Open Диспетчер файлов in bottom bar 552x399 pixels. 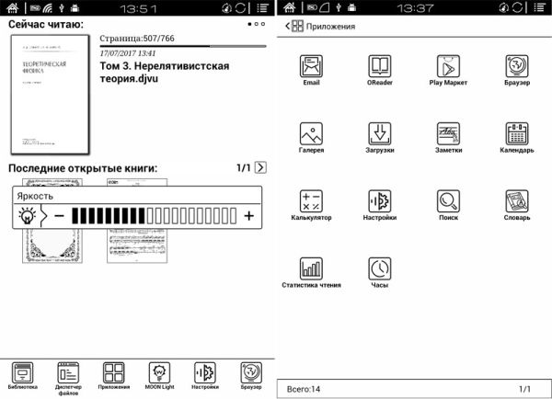pos(69,373)
